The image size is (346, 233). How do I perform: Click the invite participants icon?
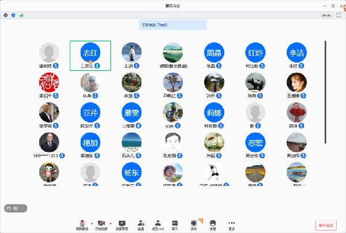click(140, 223)
